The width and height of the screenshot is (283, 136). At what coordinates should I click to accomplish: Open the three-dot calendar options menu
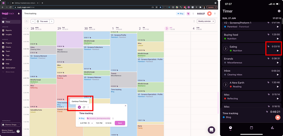(x=194, y=21)
